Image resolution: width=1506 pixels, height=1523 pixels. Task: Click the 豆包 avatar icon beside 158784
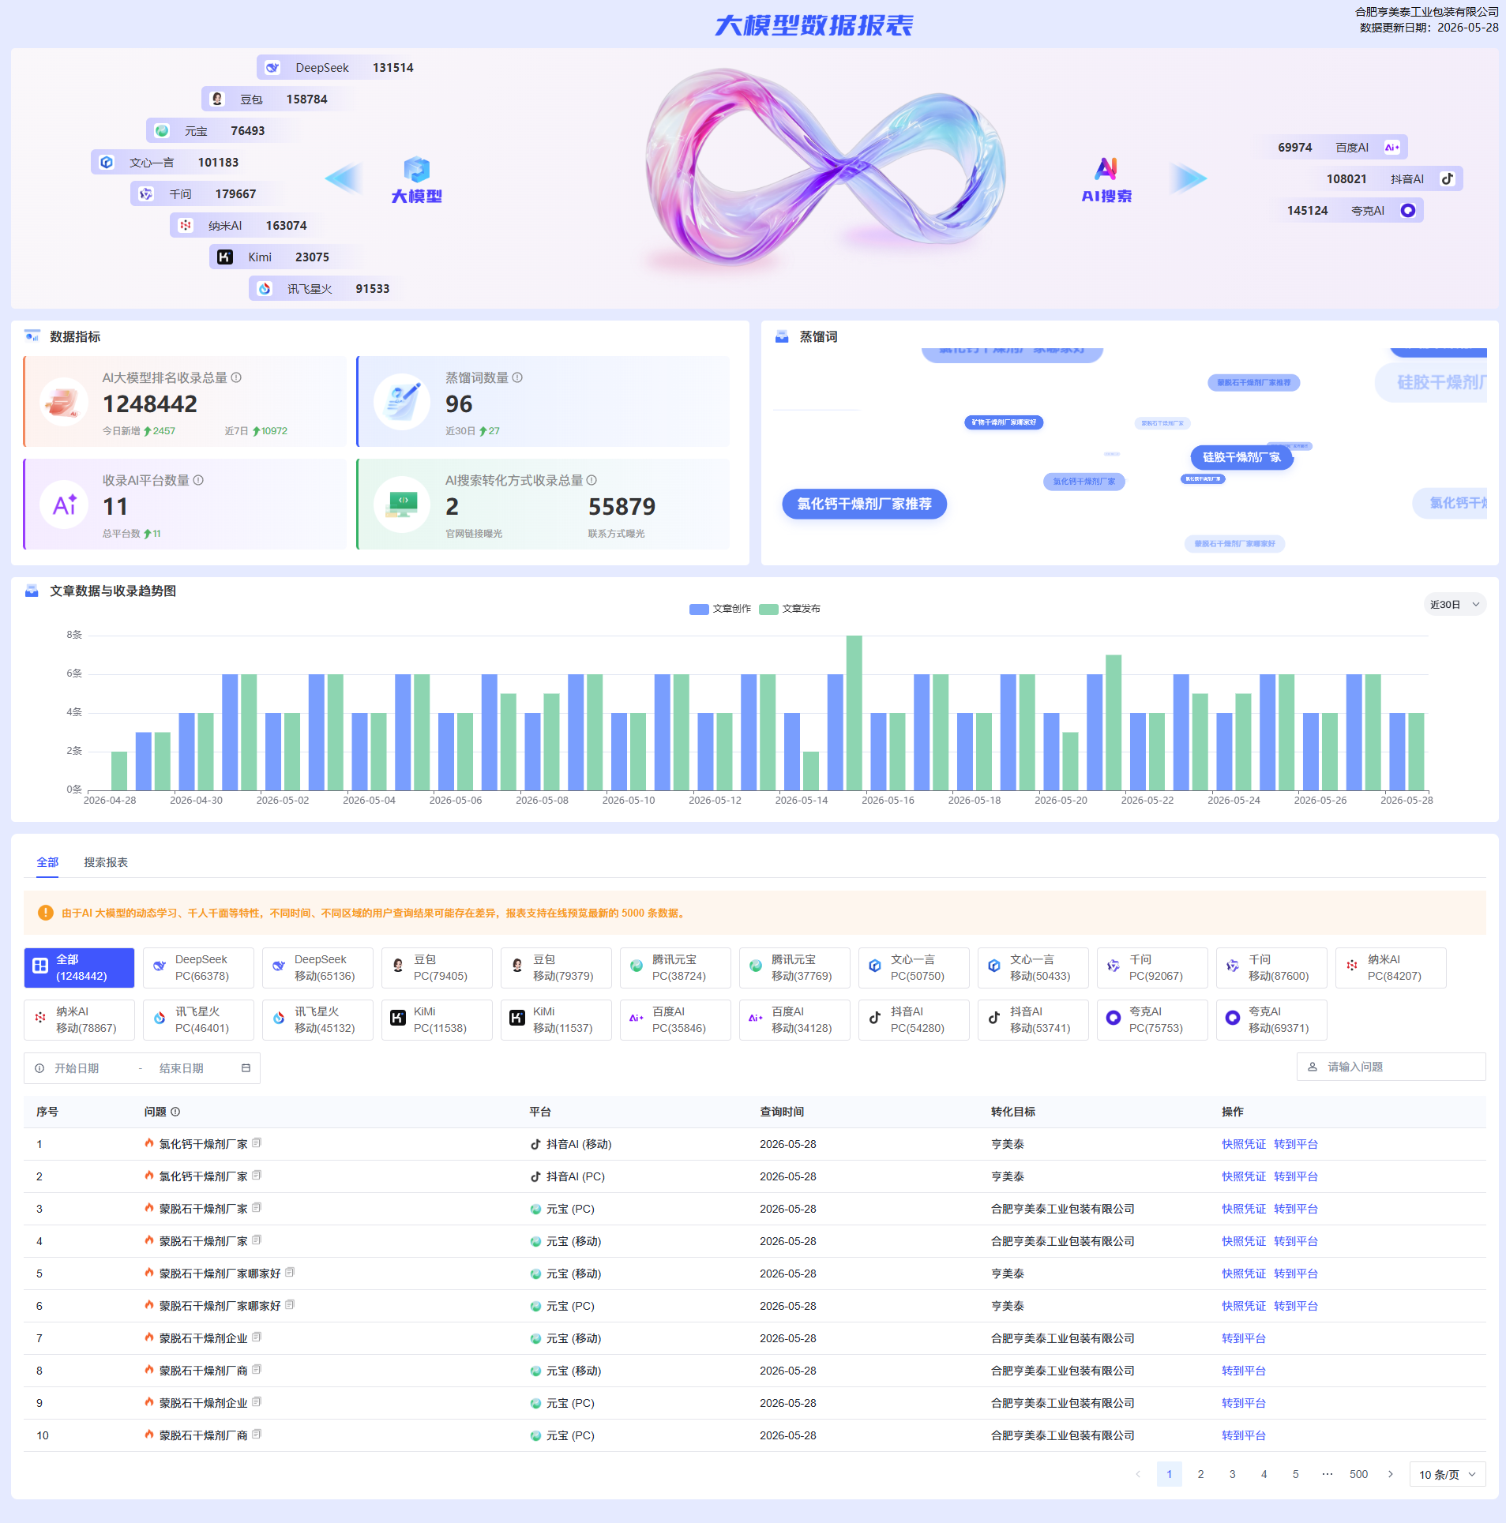pos(217,99)
